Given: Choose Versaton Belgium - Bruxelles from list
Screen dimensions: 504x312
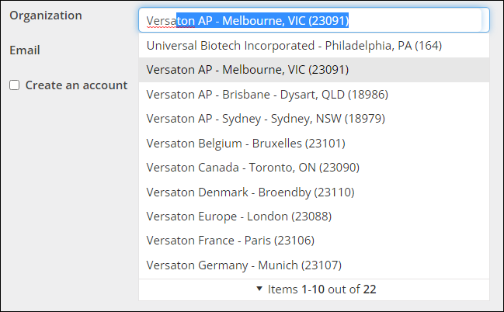Looking at the screenshot, I should pos(245,143).
